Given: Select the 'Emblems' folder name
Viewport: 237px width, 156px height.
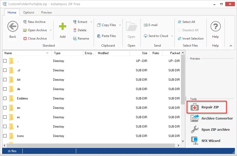Looking at the screenshot, I should [22, 98].
